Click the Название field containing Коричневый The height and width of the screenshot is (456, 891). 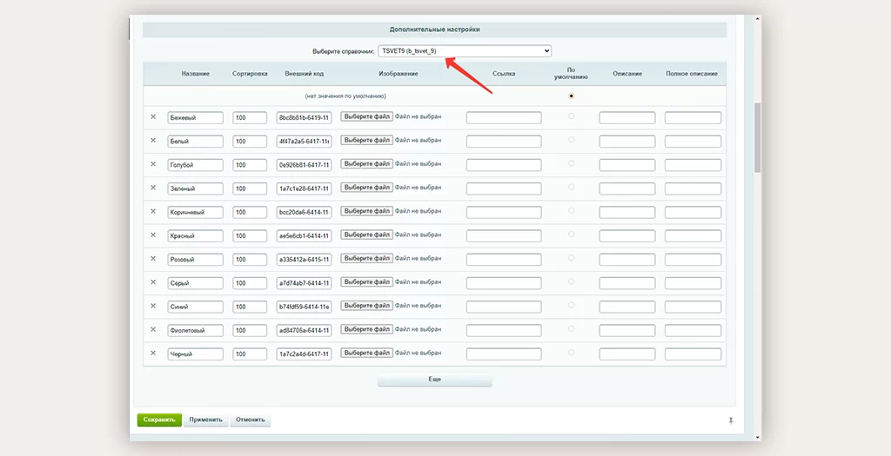coord(196,212)
